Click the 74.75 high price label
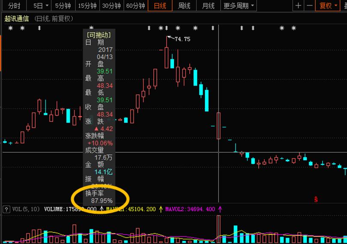Image resolution: width=347 pixels, height=244 pixels. pyautogui.click(x=182, y=39)
